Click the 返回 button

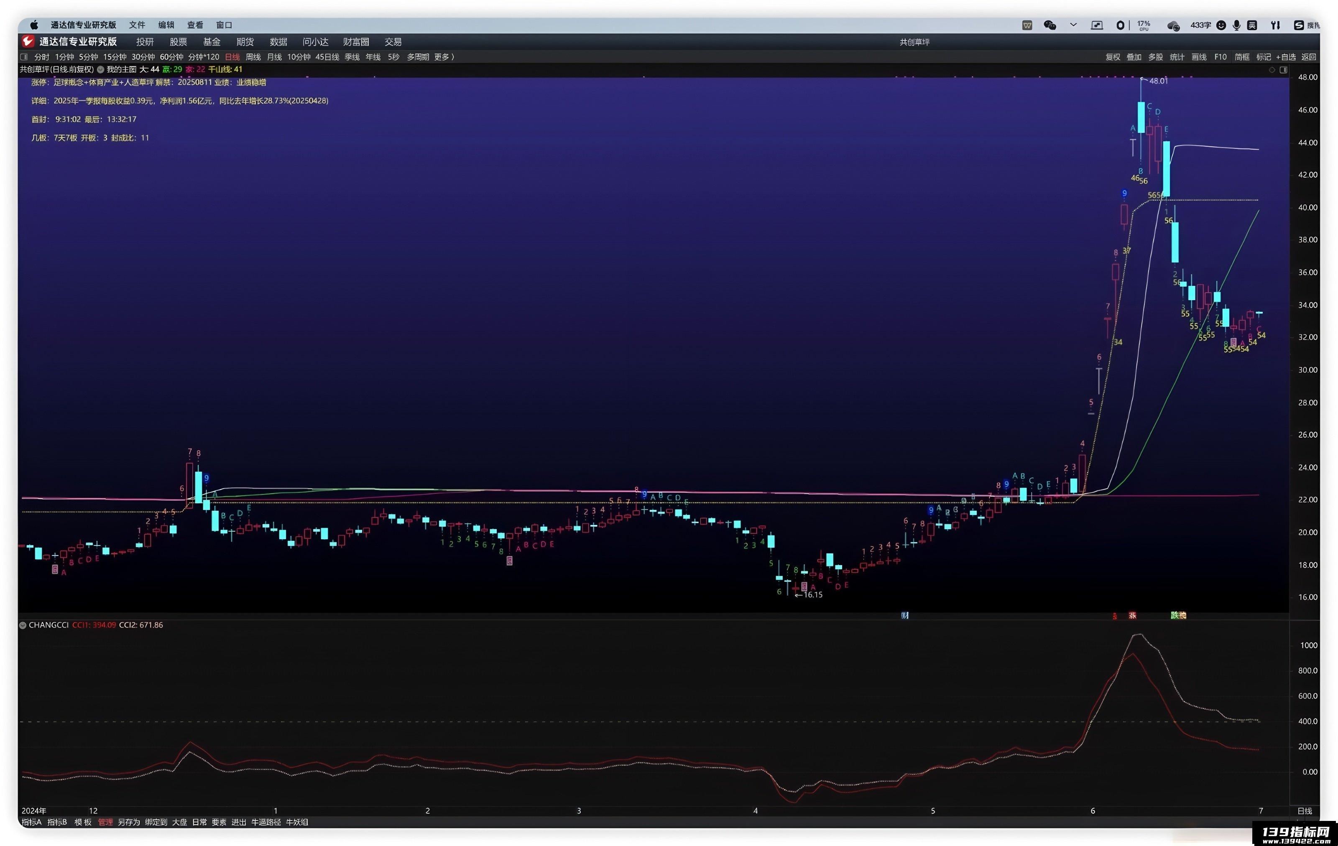1309,57
